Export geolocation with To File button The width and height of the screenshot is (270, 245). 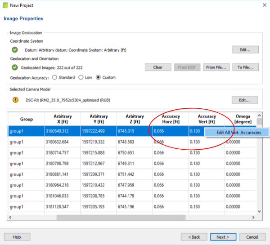click(245, 67)
